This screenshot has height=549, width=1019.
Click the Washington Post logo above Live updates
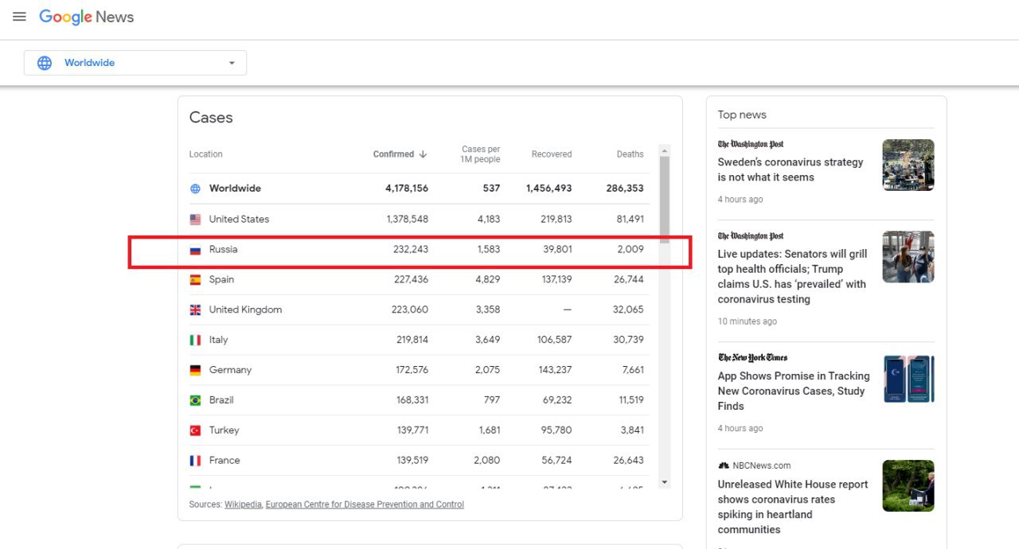pos(751,236)
